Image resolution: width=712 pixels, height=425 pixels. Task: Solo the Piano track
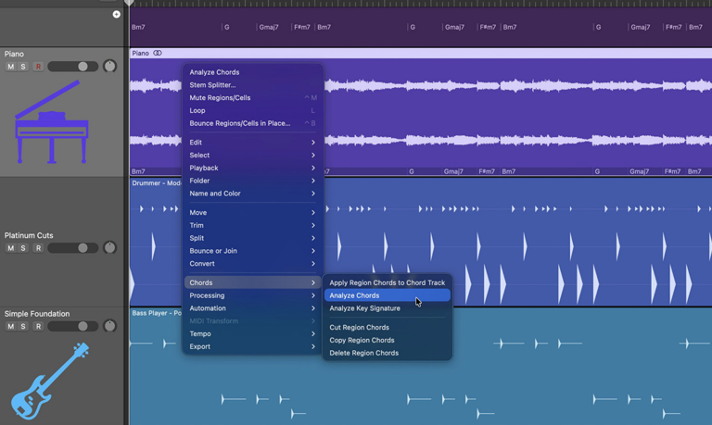pyautogui.click(x=23, y=67)
